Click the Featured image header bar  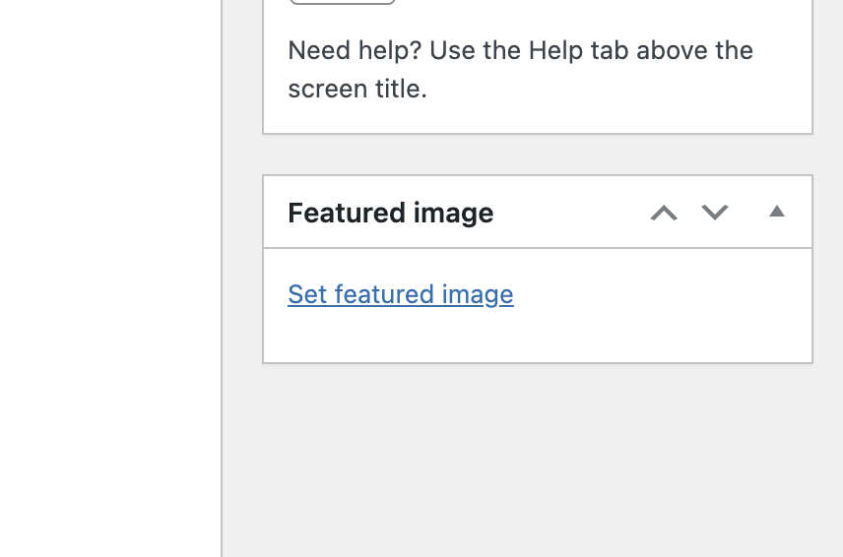coord(538,213)
